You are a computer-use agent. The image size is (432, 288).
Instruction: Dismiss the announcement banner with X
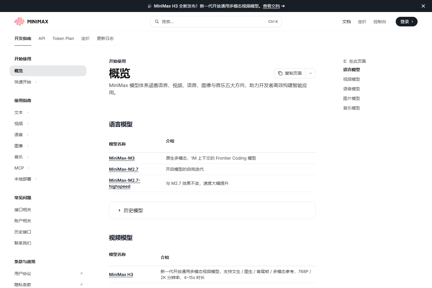423,6
